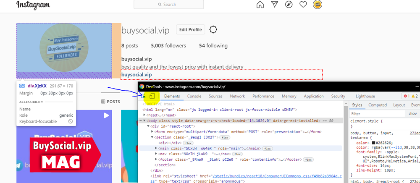Collapse the body element node
Image resolution: width=420 pixels, height=183 pixels.
[144, 120]
